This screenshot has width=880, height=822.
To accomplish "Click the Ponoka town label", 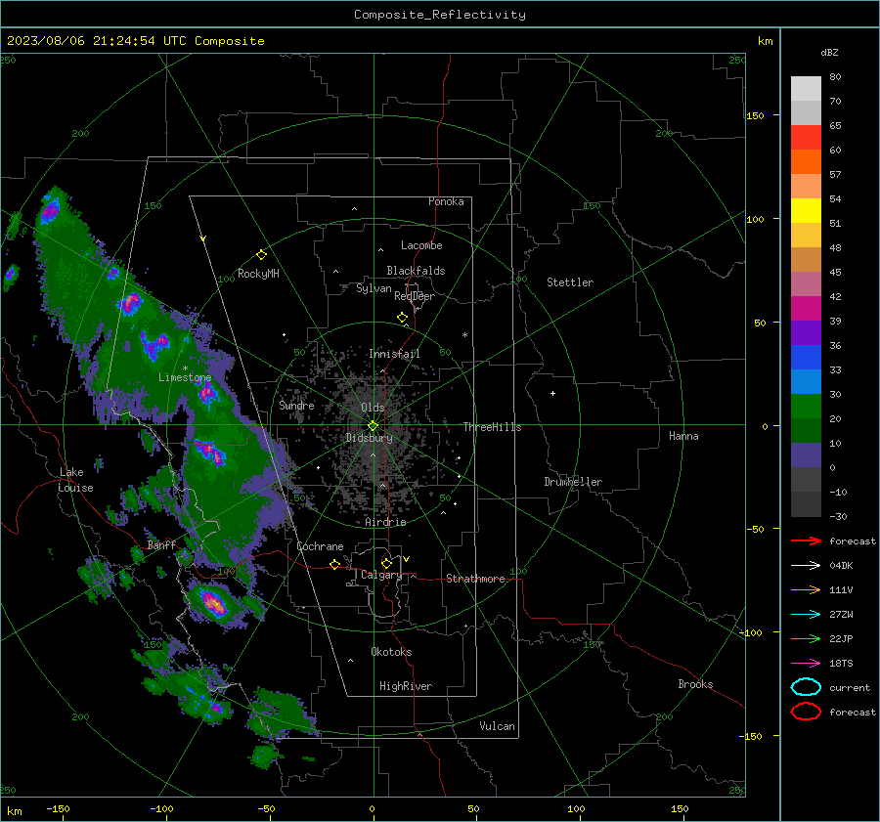I will 446,201.
